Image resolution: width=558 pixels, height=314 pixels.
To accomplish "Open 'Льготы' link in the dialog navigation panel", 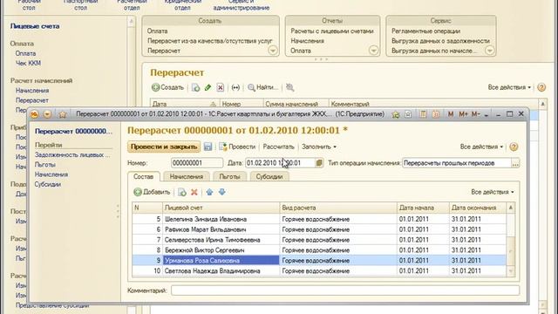I will [45, 165].
